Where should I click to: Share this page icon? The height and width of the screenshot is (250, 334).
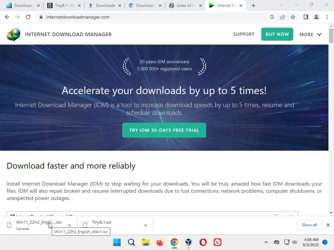(282, 17)
